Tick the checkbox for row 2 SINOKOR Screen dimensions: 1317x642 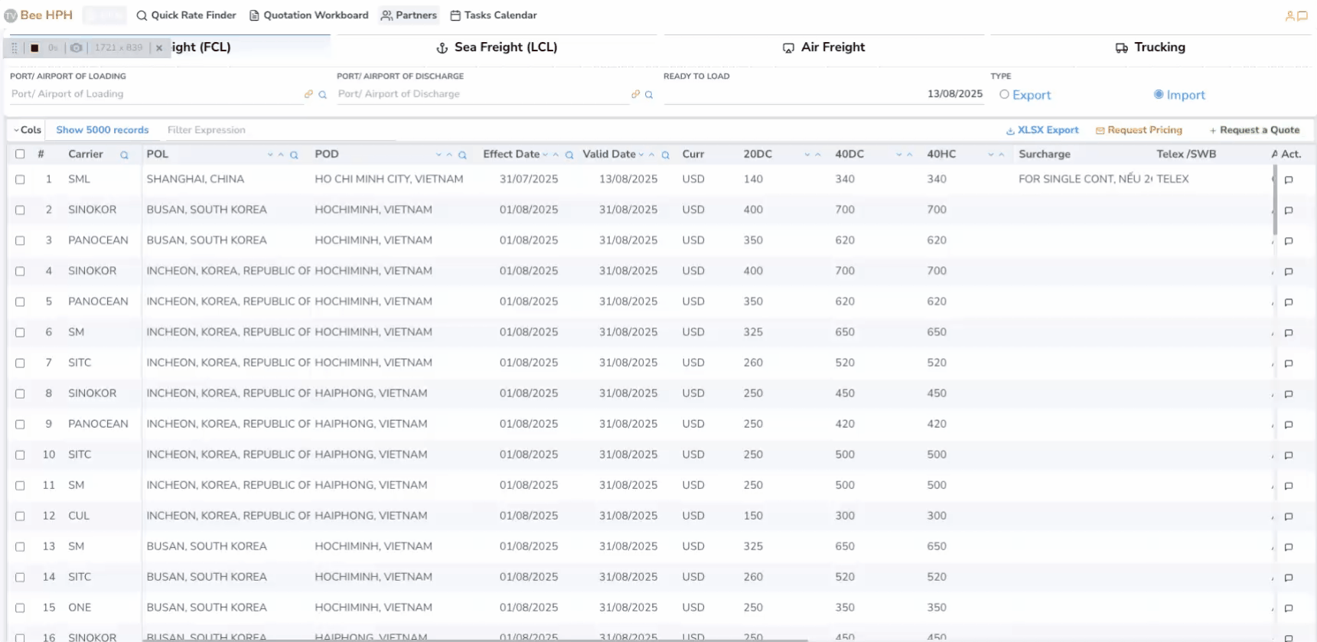click(x=20, y=210)
